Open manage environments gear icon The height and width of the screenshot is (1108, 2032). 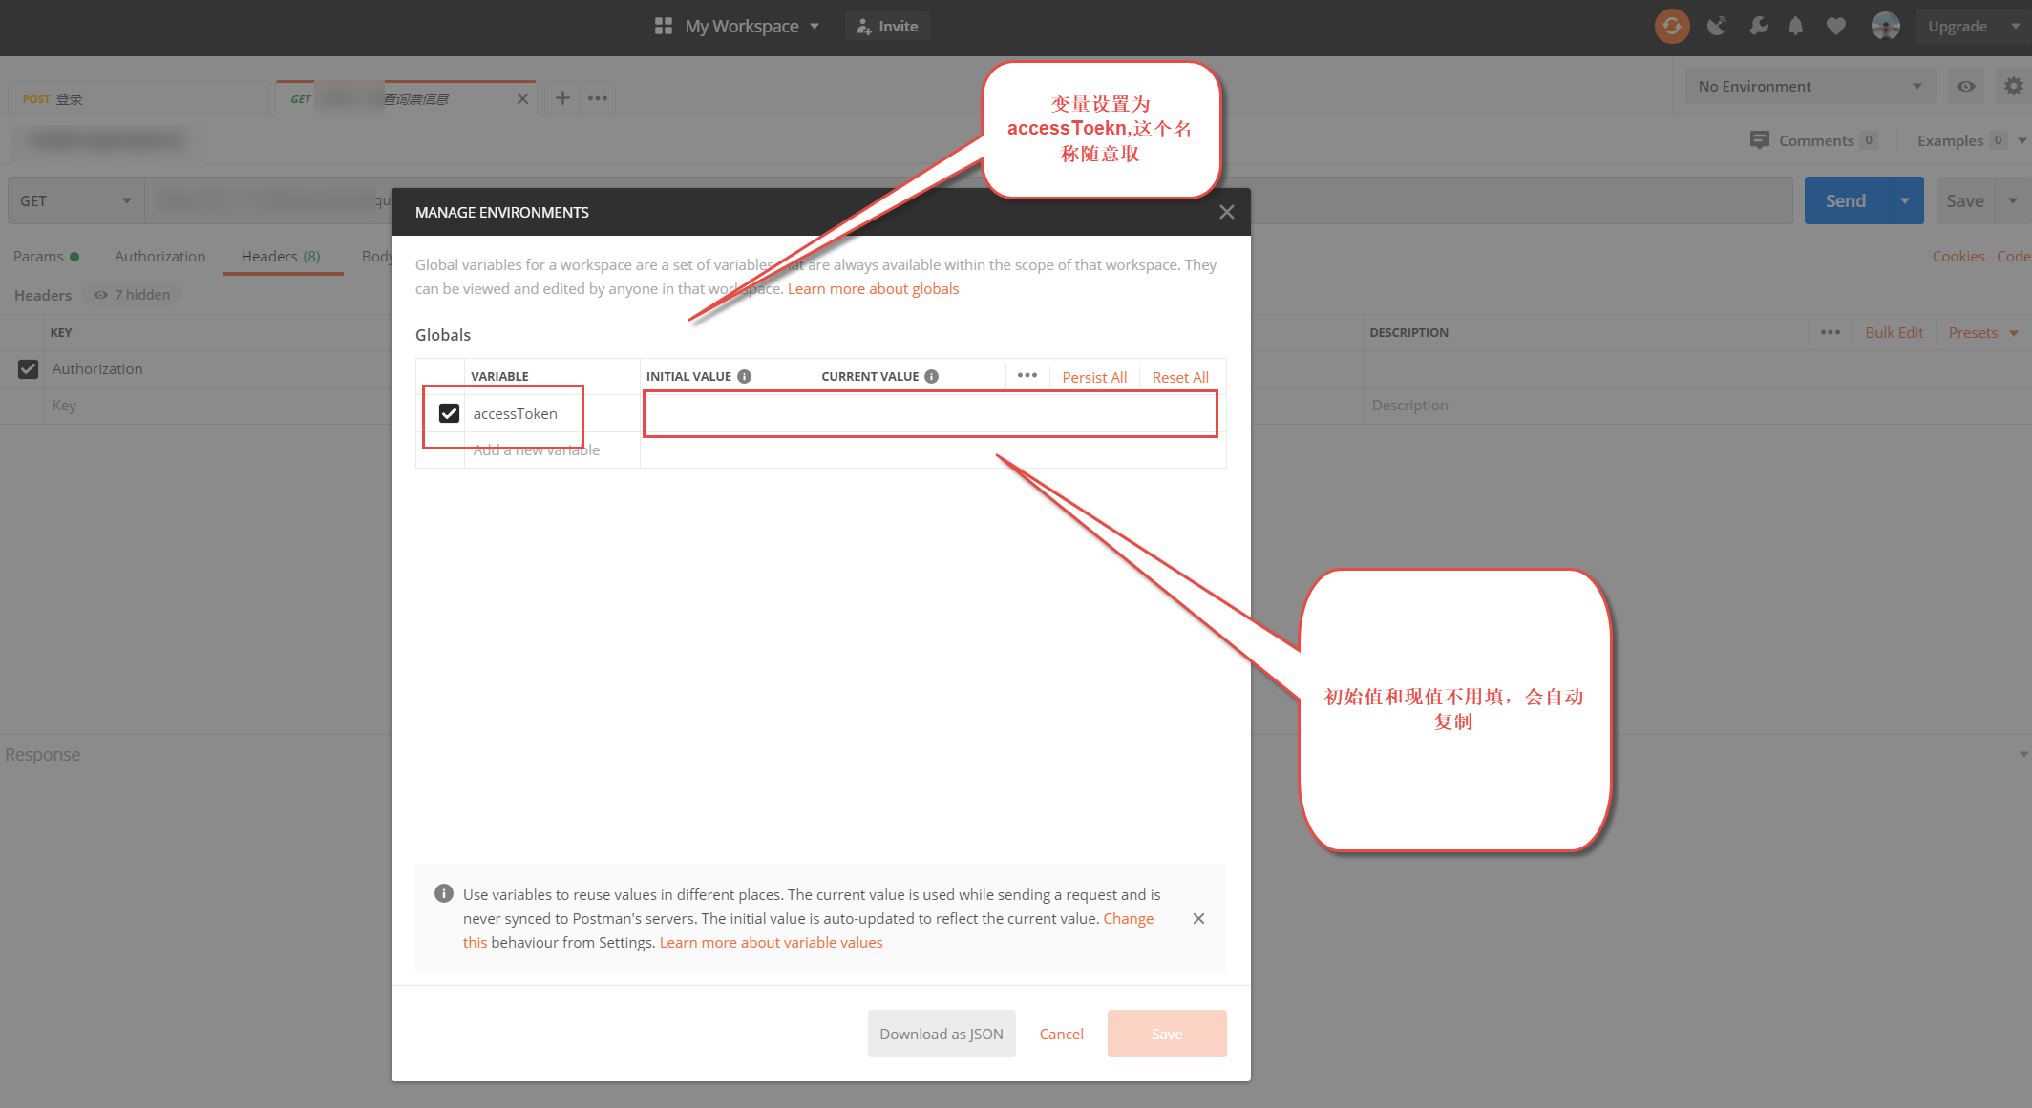(x=2013, y=86)
